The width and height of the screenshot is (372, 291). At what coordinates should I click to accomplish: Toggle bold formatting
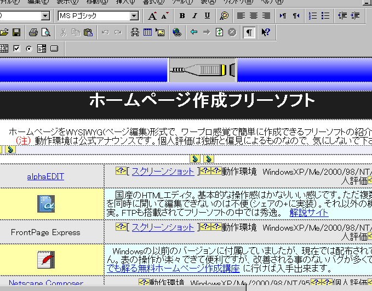(x=182, y=16)
